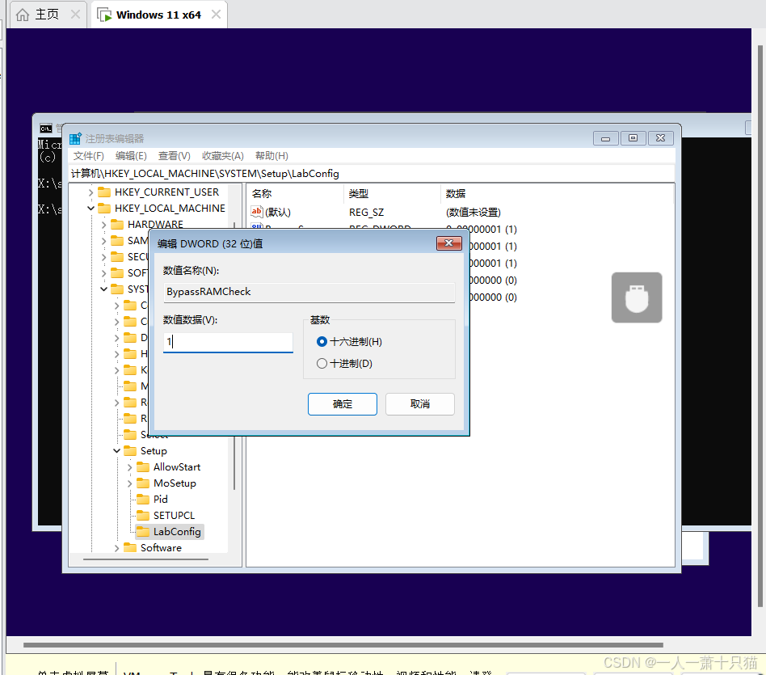Image resolution: width=766 pixels, height=675 pixels.
Task: Open the 编辑(E) menu
Action: point(131,156)
